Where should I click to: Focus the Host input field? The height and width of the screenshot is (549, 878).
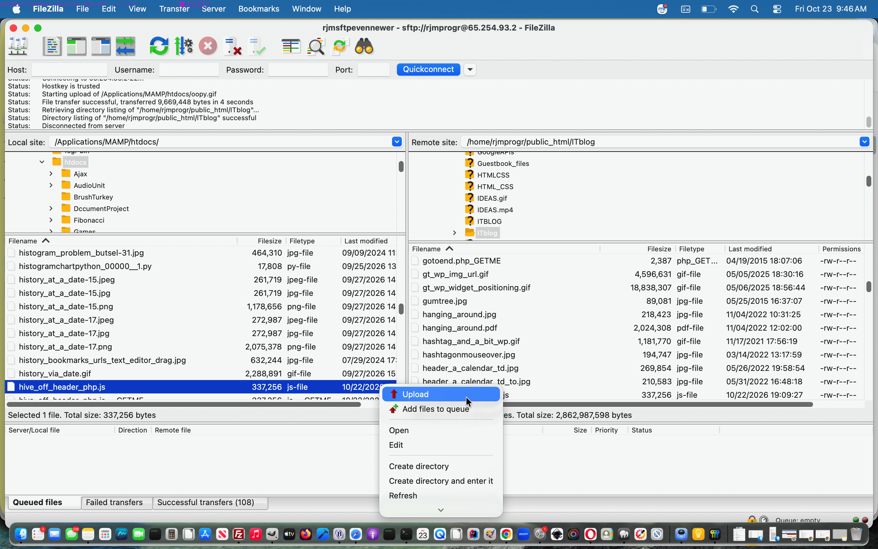coord(69,70)
